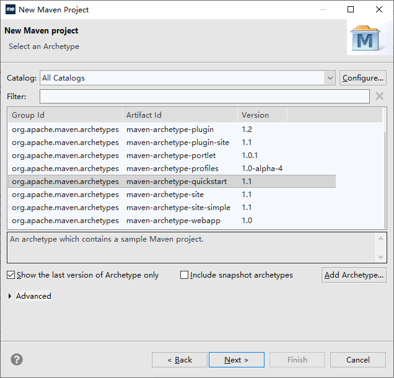Click version 1.0-alpha-4 cell
394x378 pixels.
262,169
